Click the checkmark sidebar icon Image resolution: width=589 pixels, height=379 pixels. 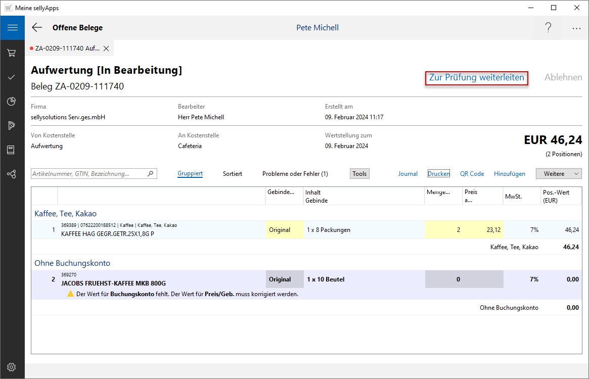pos(11,77)
